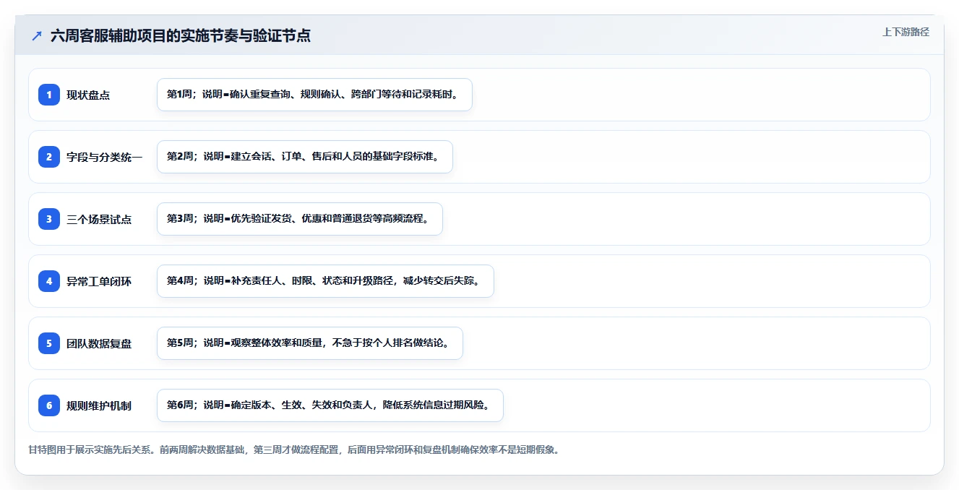The width and height of the screenshot is (959, 490).
Task: Select step number badge 4
Action: pos(49,281)
